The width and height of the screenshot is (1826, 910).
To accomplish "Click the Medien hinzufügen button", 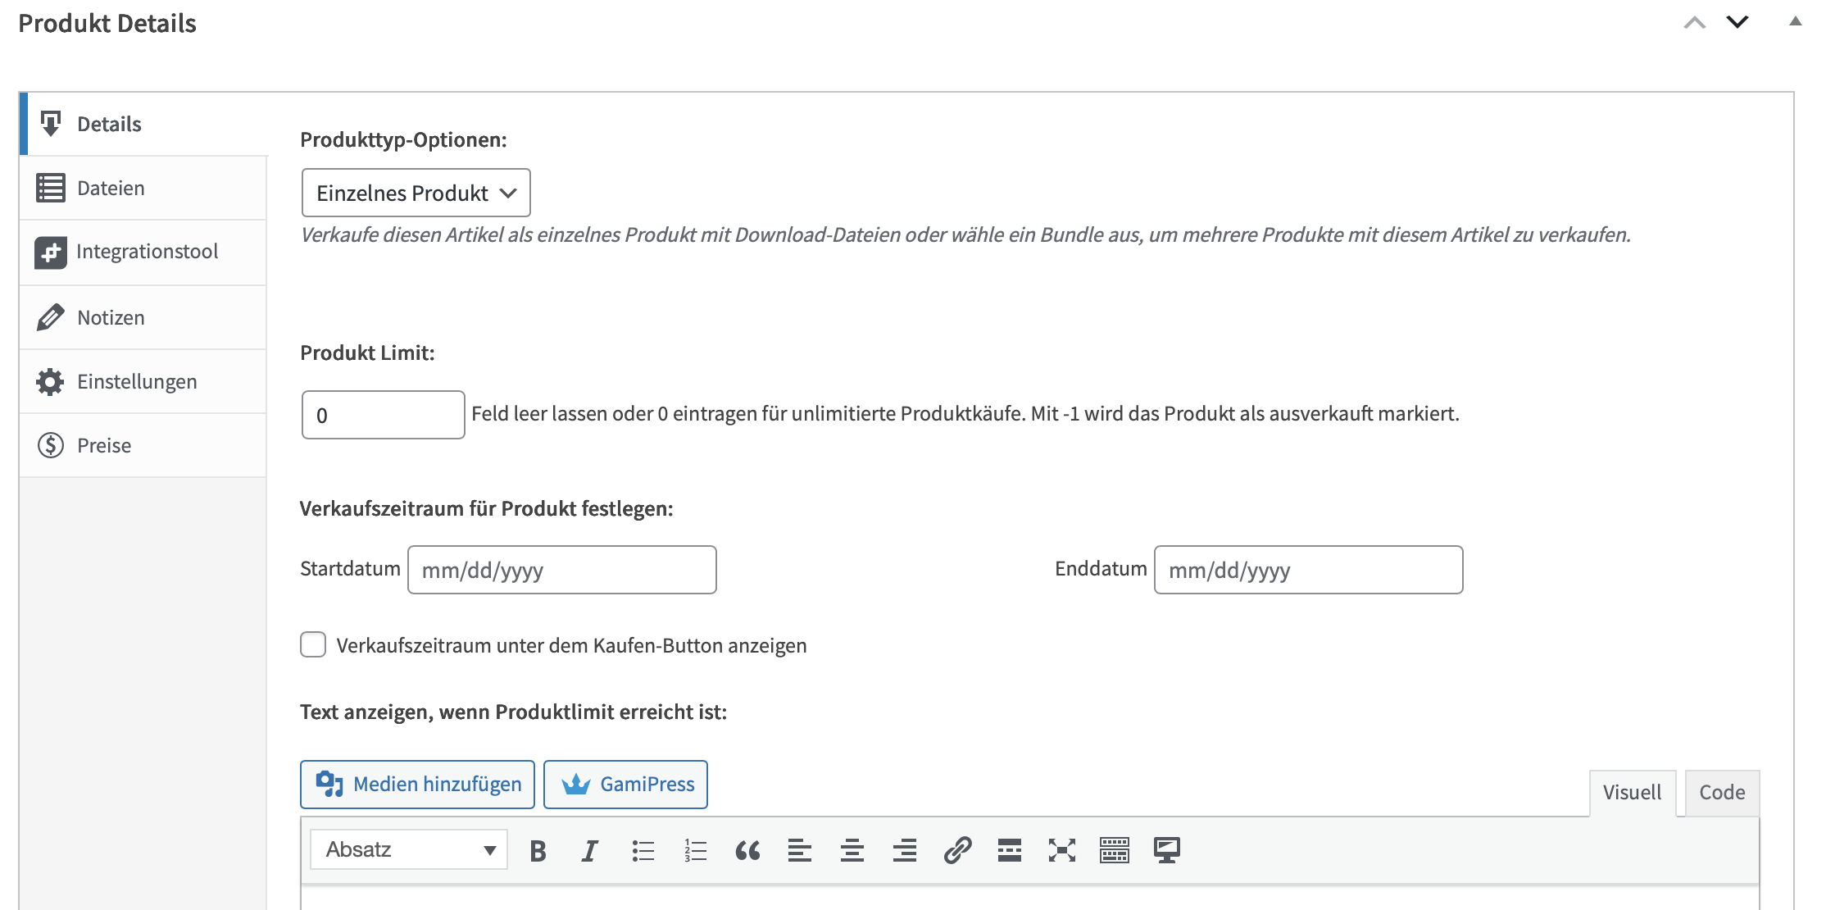I will coord(417,785).
